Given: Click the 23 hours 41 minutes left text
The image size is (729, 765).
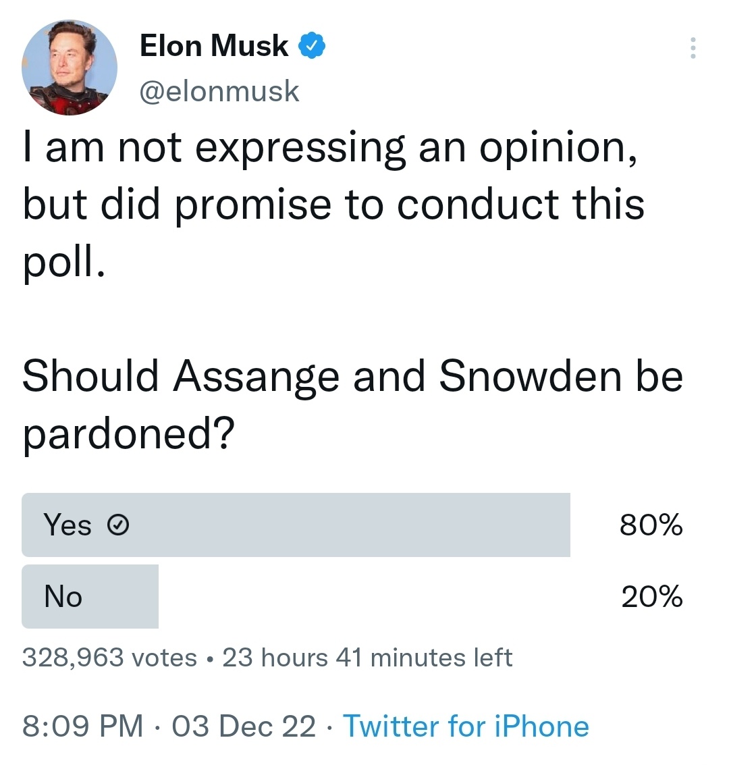Looking at the screenshot, I should [x=367, y=657].
